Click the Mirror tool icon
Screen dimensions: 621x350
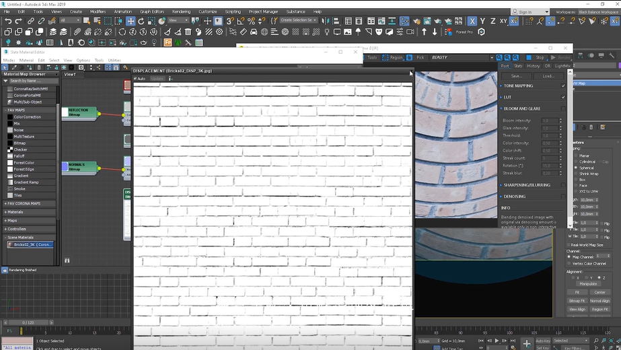(x=325, y=21)
